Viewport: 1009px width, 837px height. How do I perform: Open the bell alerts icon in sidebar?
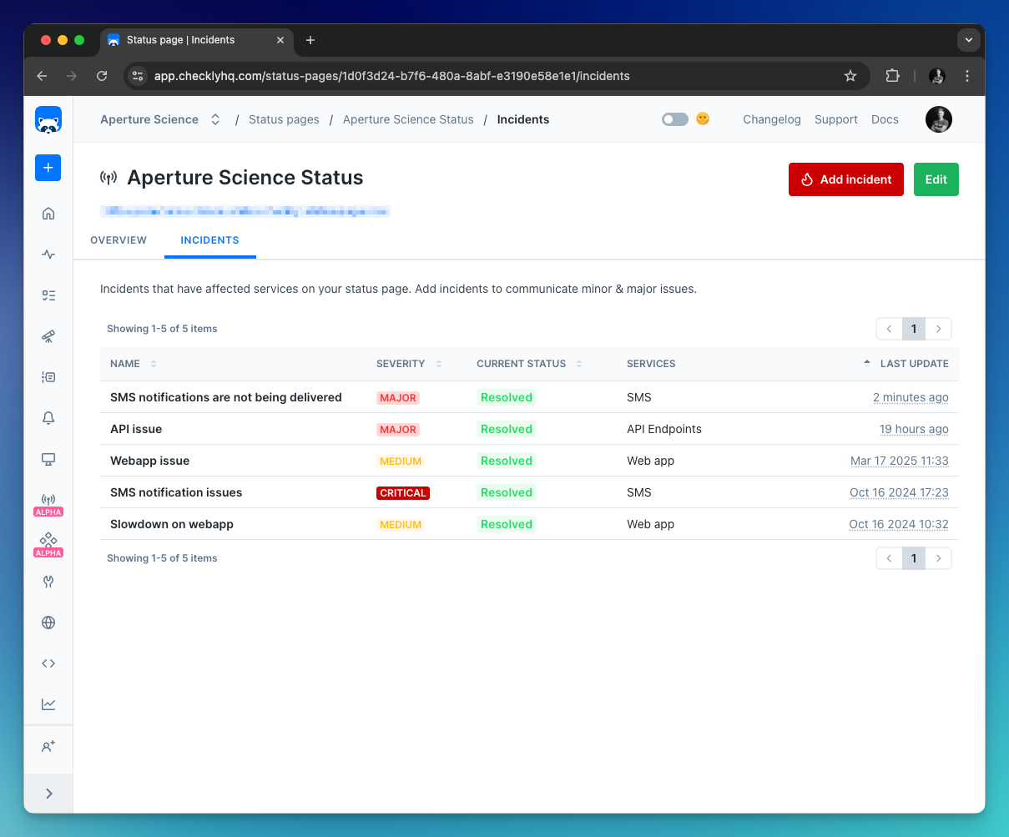48,418
